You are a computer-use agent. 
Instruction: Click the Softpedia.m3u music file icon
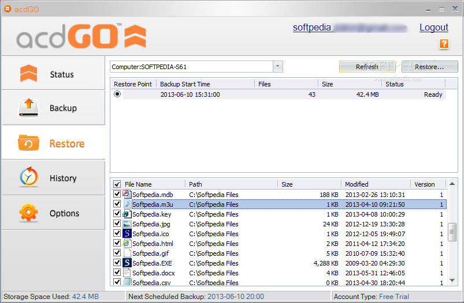(x=127, y=204)
